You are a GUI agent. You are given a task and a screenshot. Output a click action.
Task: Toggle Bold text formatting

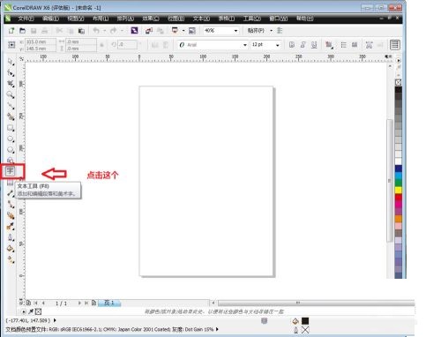click(x=292, y=45)
